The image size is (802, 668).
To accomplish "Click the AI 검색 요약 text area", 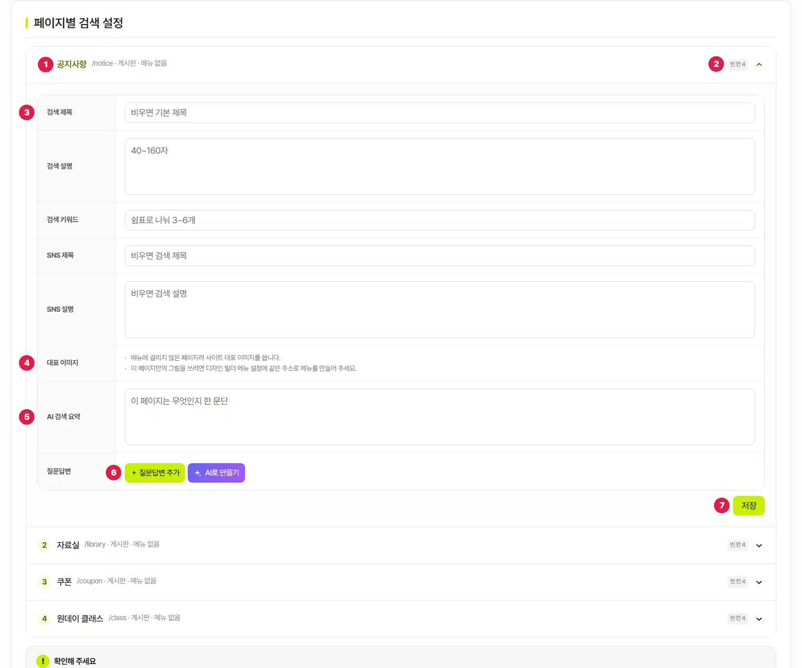I will pyautogui.click(x=439, y=417).
